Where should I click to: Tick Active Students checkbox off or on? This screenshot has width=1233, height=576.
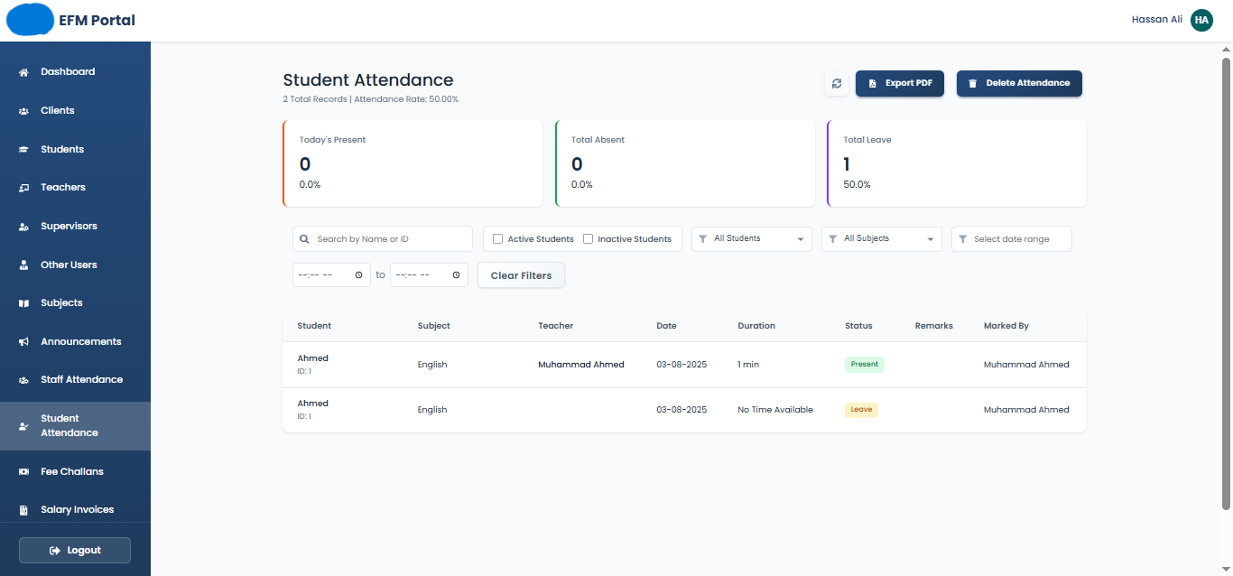point(497,238)
